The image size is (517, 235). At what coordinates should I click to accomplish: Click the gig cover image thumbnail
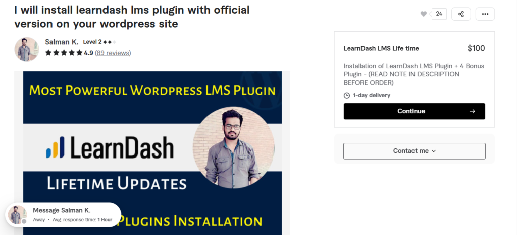pos(152,153)
